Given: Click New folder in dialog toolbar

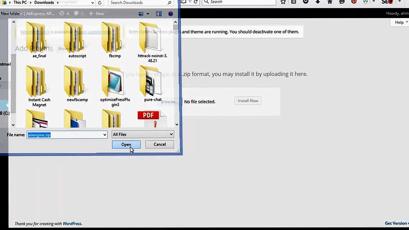Looking at the screenshot, I should coord(10,14).
